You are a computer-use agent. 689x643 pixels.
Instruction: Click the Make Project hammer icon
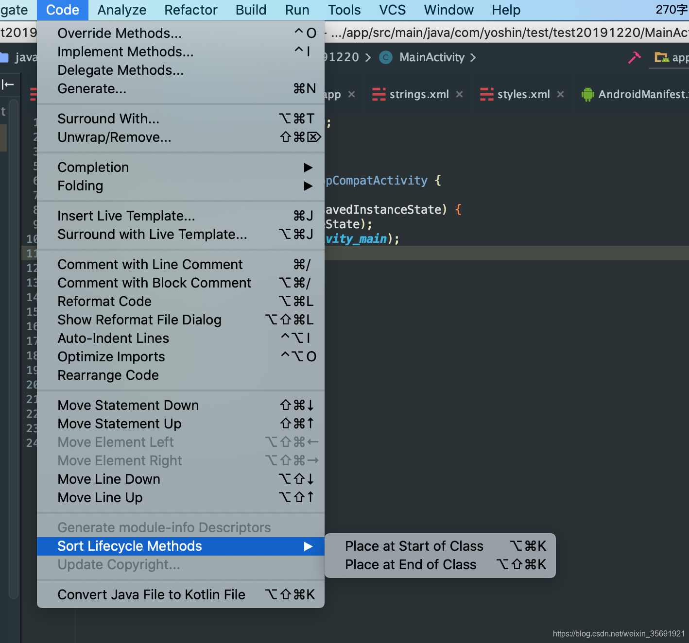635,57
